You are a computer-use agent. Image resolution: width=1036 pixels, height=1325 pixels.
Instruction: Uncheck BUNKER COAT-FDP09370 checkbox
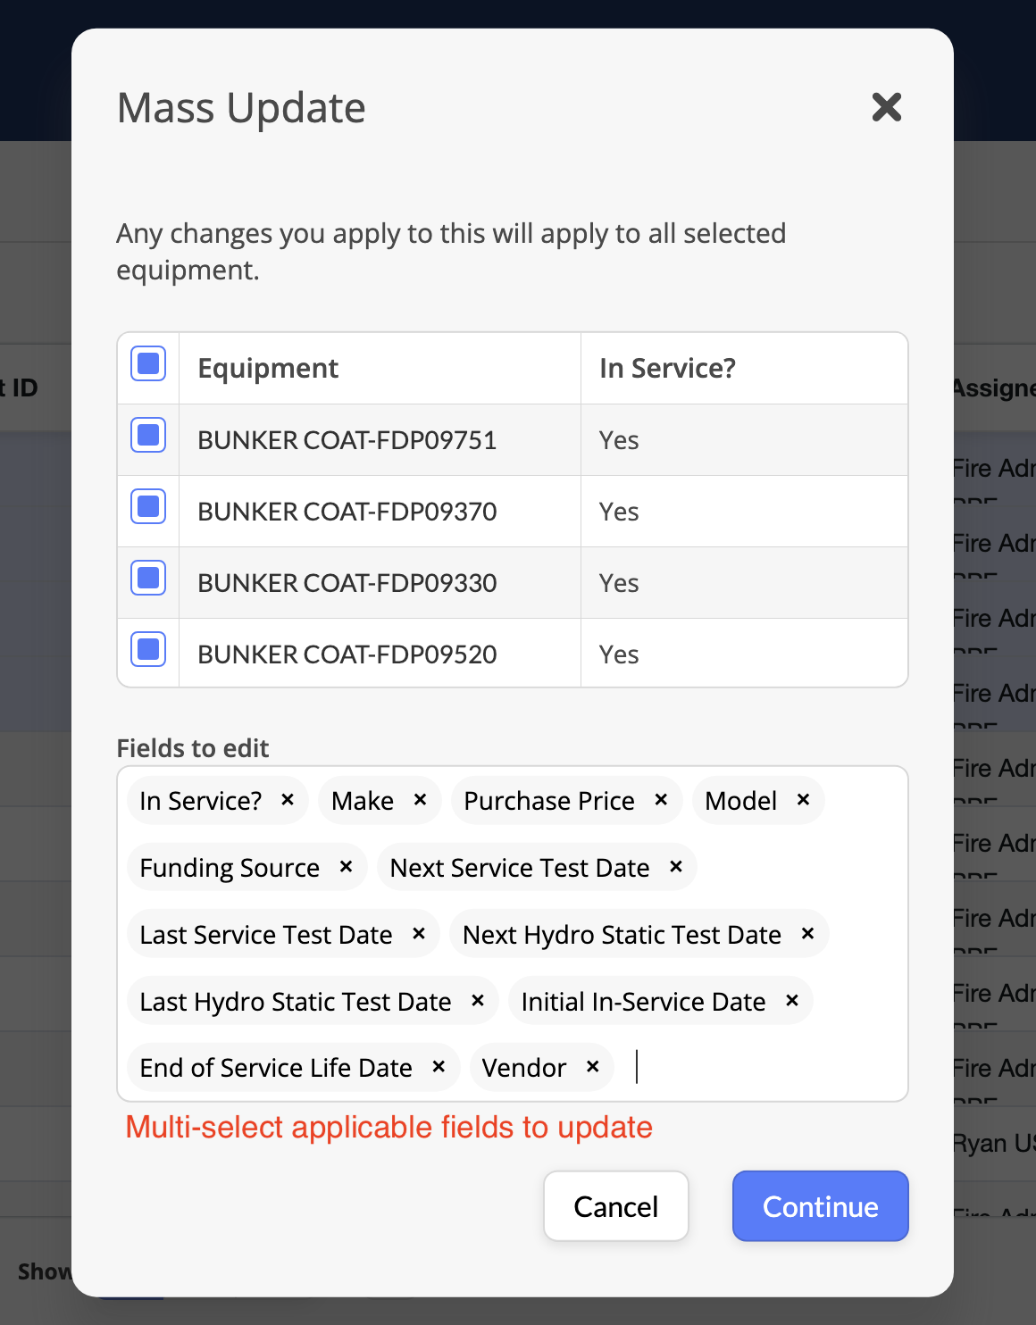(148, 506)
